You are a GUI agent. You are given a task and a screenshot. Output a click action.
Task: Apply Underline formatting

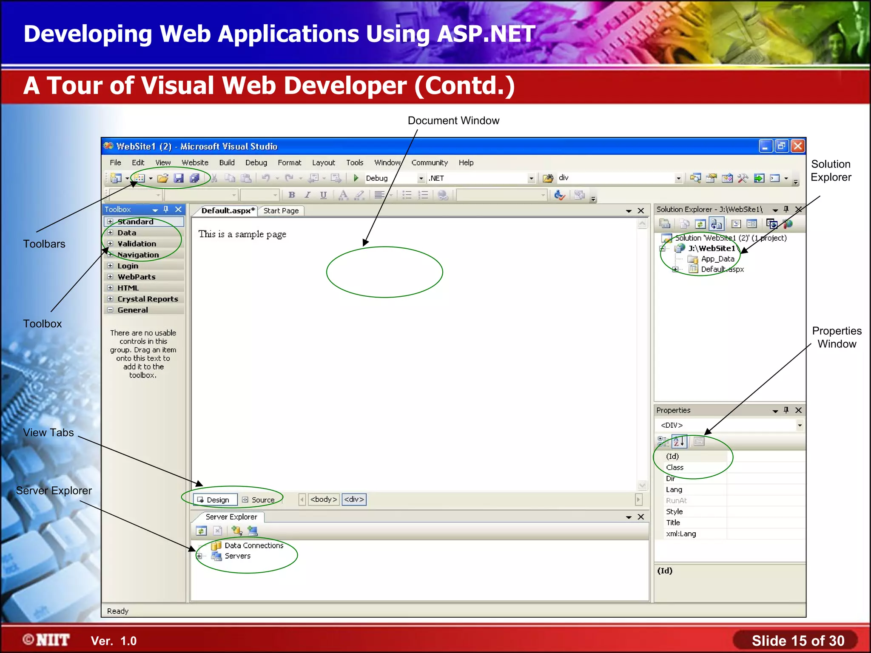pyautogui.click(x=324, y=195)
